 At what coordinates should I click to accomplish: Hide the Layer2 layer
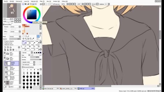[5, 82]
